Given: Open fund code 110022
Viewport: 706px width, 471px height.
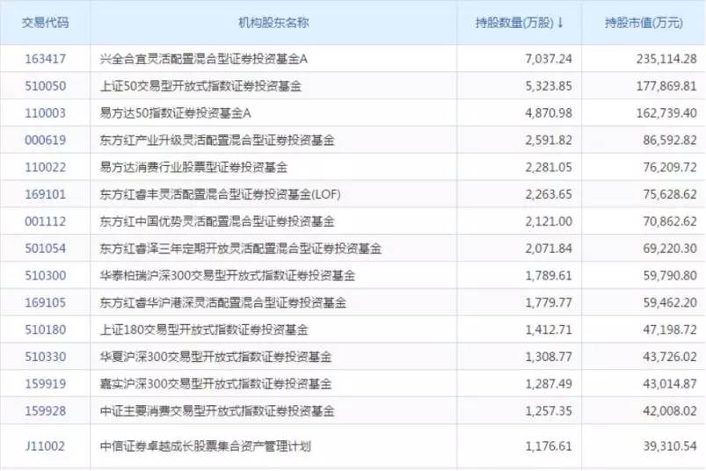Looking at the screenshot, I should tap(45, 167).
